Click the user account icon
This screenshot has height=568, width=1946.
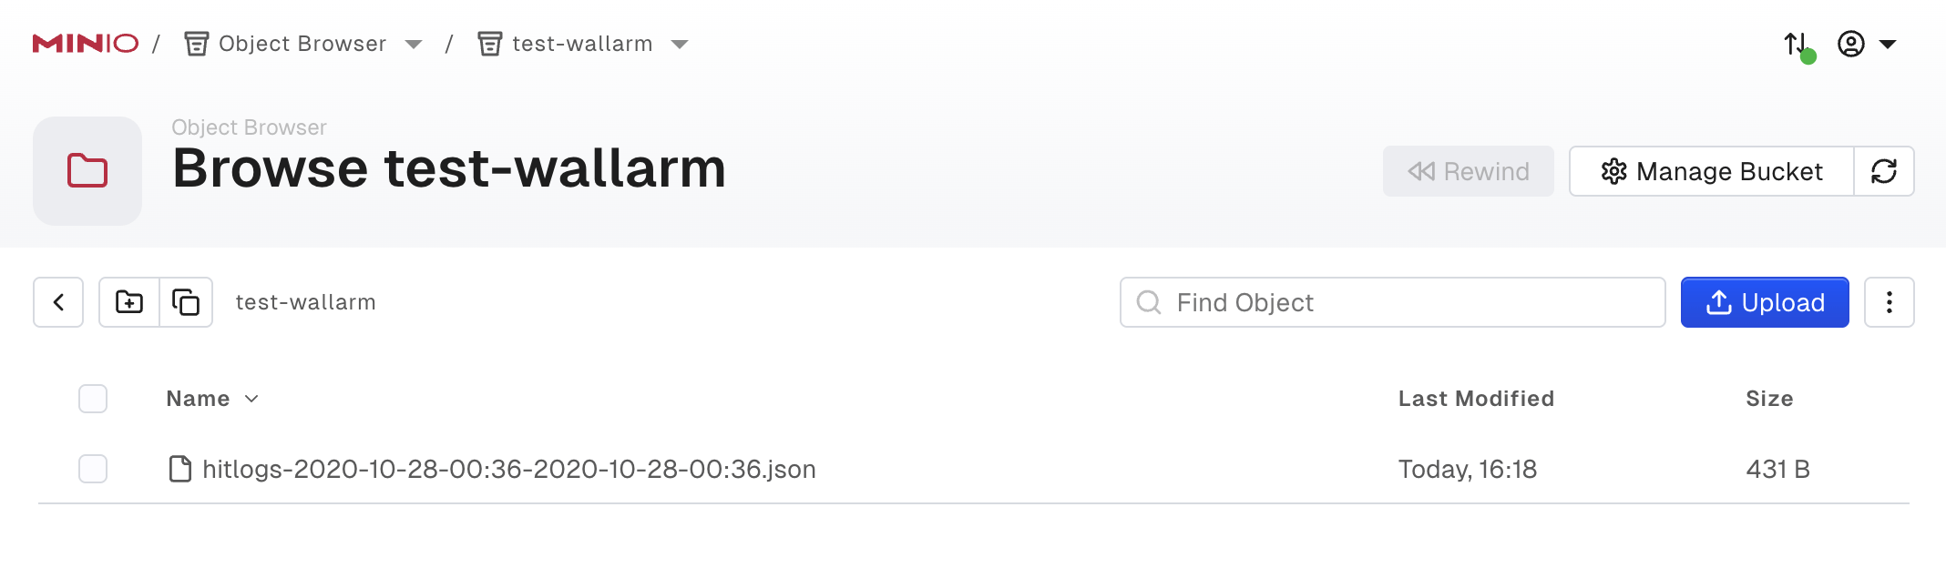[x=1850, y=44]
